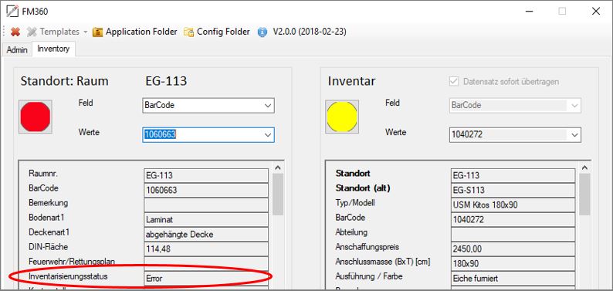Open the Application Folder
This screenshot has height=291, width=613.
pyautogui.click(x=134, y=32)
